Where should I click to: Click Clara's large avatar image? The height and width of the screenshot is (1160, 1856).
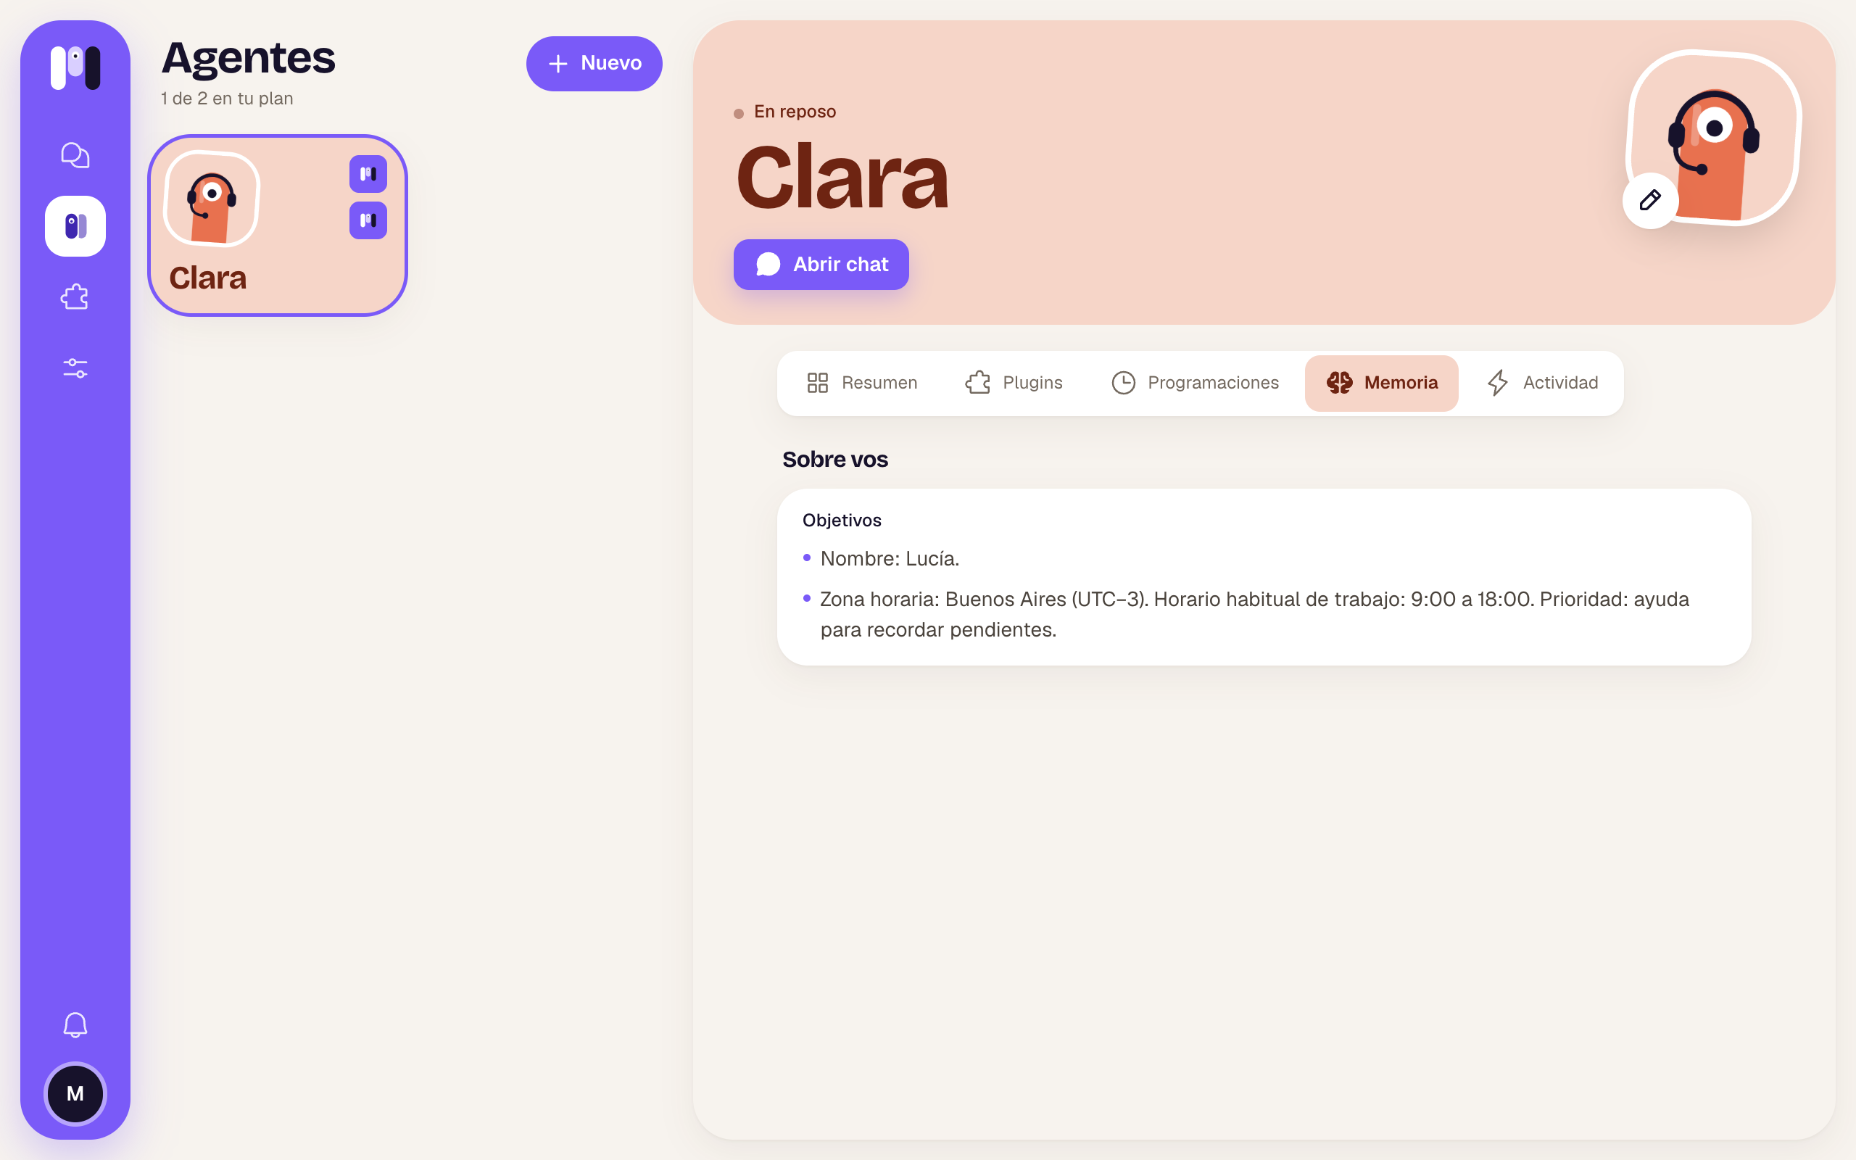tap(1715, 138)
